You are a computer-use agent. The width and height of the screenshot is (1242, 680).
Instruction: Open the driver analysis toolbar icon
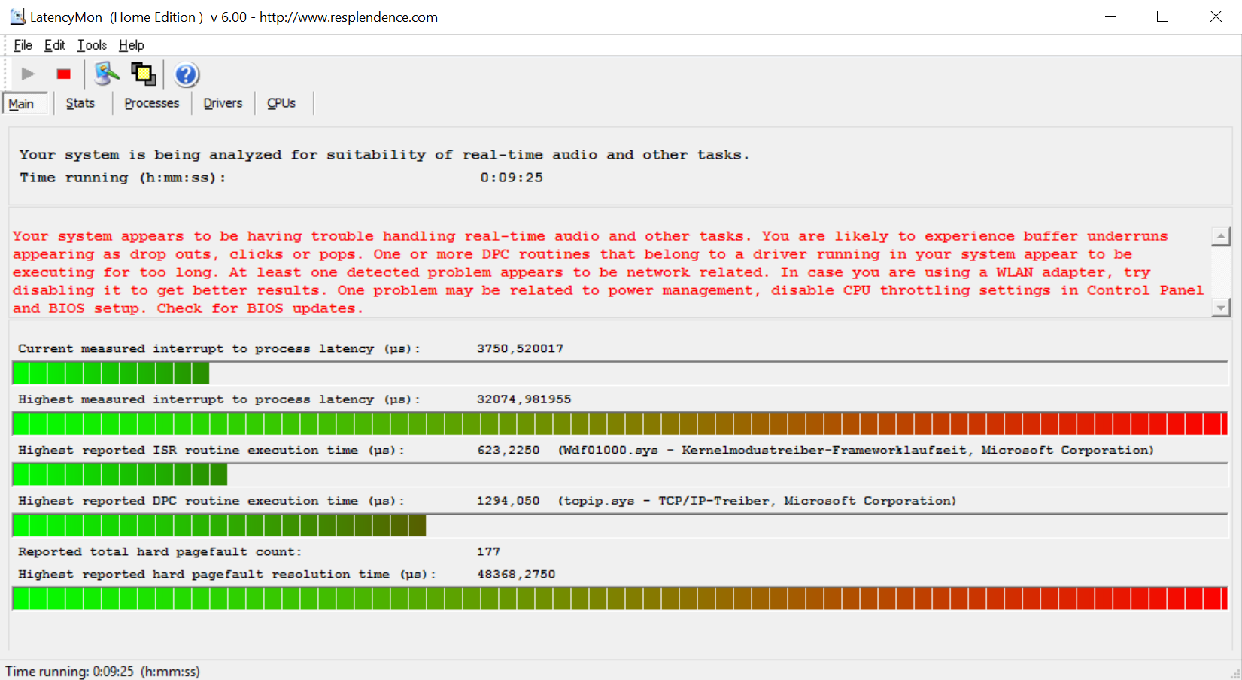[x=107, y=74]
